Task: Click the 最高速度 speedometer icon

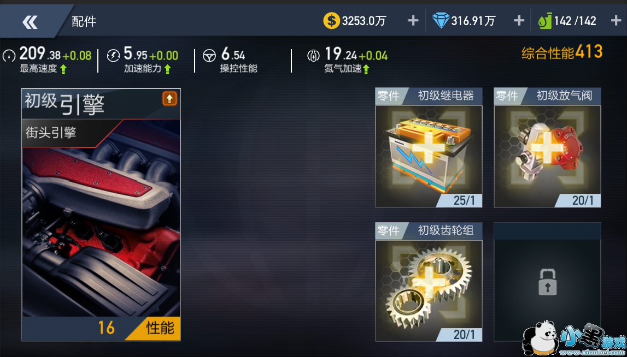Action: coord(9,56)
